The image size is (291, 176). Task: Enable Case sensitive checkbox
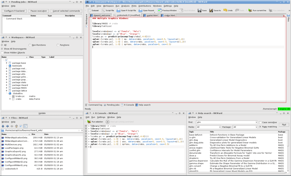click(260, 123)
